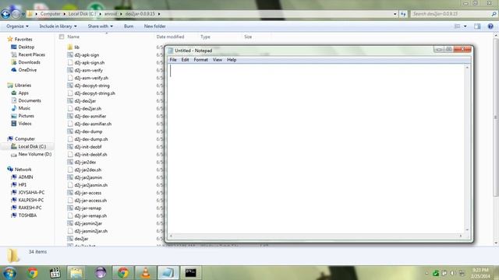Open the Share with dropdown
This screenshot has width=499, height=280.
pos(101,26)
